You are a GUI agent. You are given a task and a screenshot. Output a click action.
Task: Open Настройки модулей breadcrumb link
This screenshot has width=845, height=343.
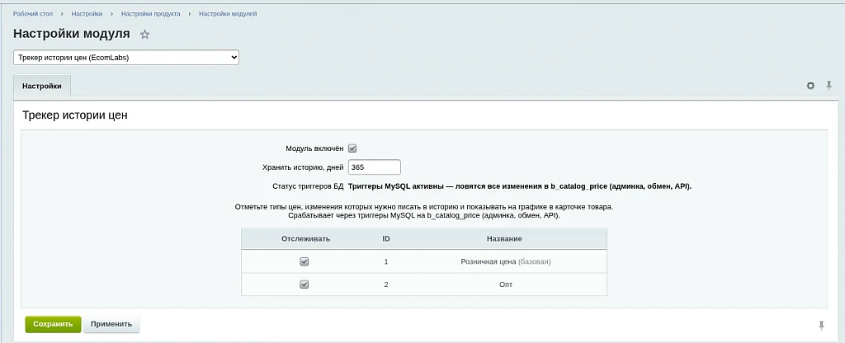[x=228, y=14]
